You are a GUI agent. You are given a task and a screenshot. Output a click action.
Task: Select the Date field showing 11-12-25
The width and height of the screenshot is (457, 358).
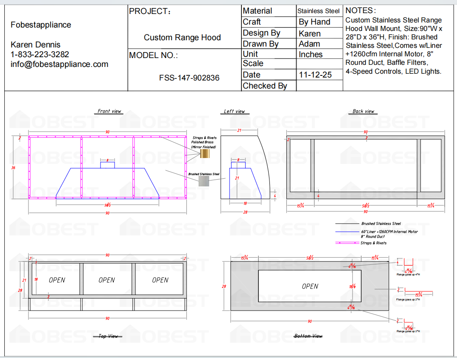click(314, 75)
